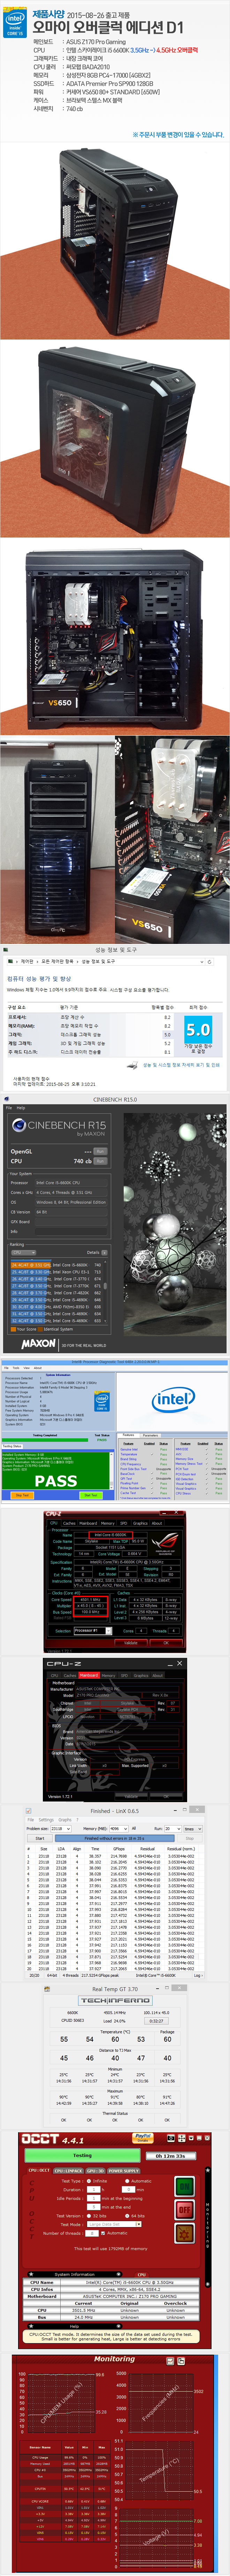Switch to Parameters tab in Intel Diagnostic Tool

pyautogui.click(x=150, y=1435)
